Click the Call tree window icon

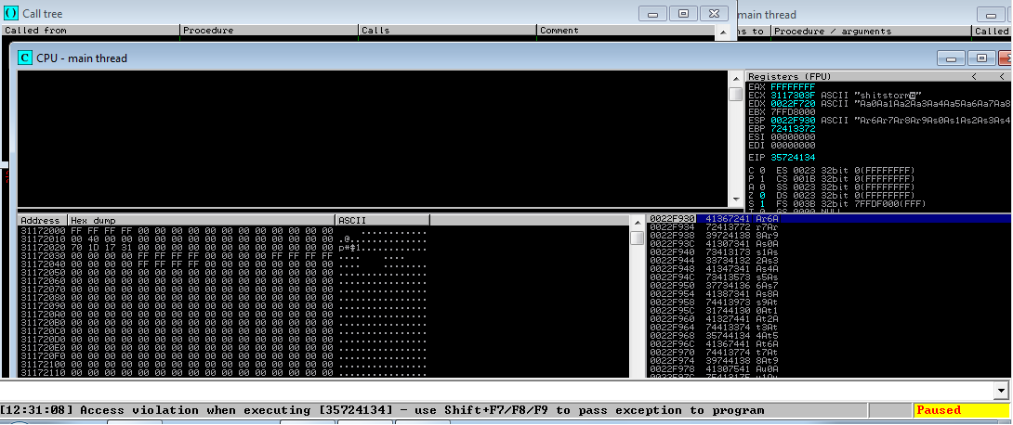(x=9, y=14)
